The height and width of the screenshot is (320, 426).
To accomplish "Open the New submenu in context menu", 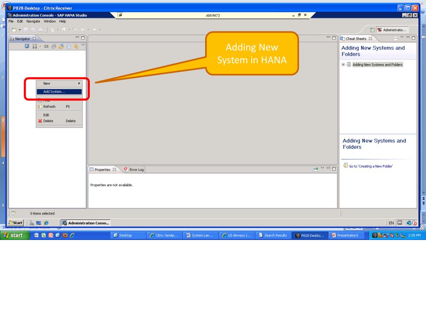I will 59,83.
